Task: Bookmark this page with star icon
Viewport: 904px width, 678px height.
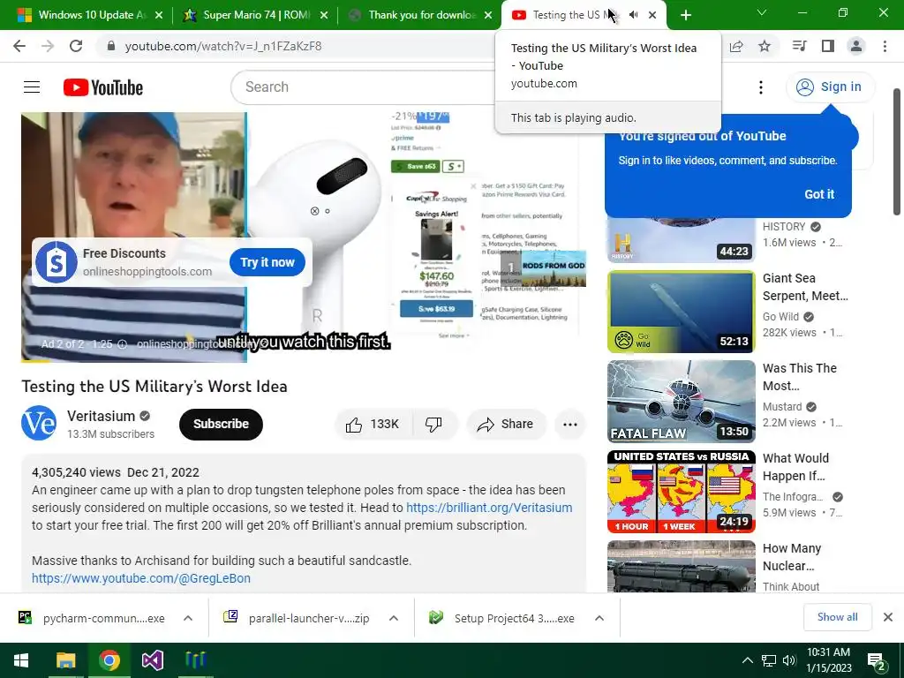Action: click(765, 46)
